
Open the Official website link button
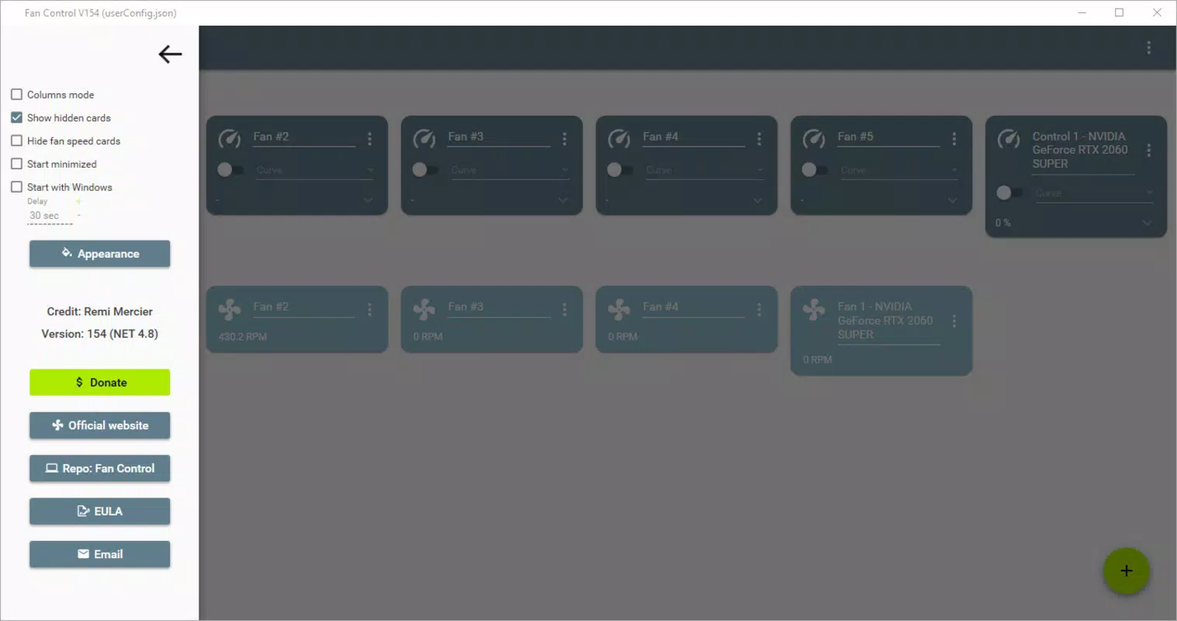point(99,425)
